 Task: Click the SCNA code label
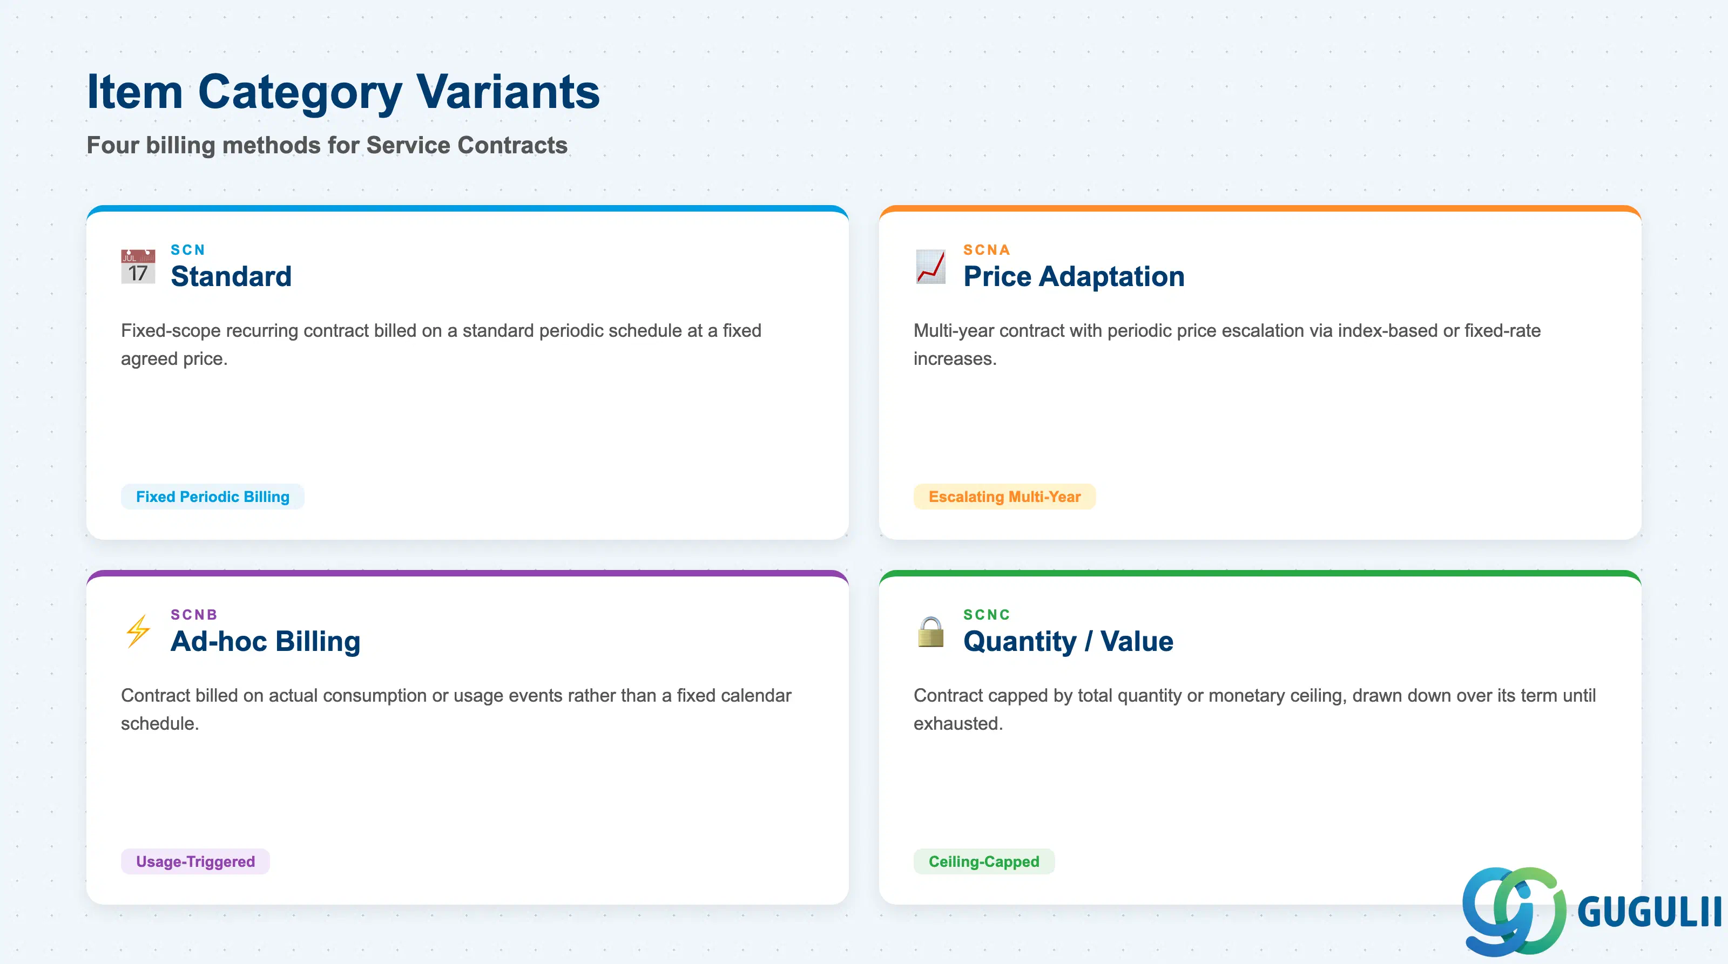click(987, 249)
